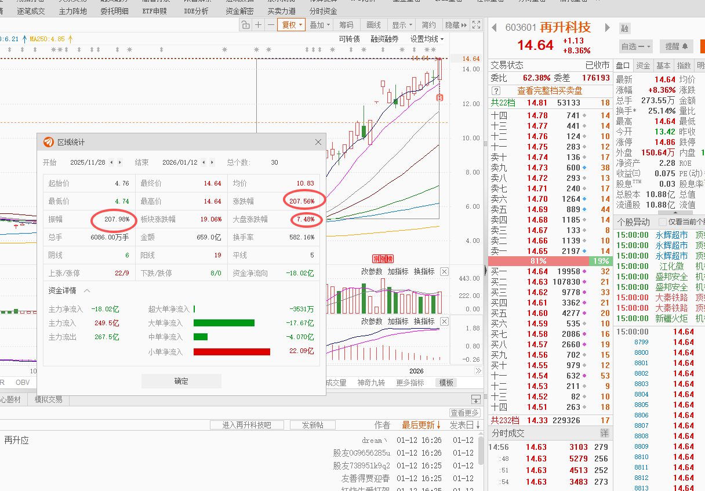Click the 区域统计 dialog logo icon
The height and width of the screenshot is (491, 705).
point(49,142)
